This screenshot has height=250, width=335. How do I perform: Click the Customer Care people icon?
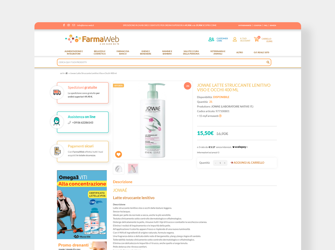[211, 40]
